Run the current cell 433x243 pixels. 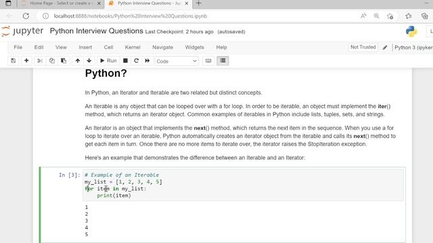coord(108,61)
